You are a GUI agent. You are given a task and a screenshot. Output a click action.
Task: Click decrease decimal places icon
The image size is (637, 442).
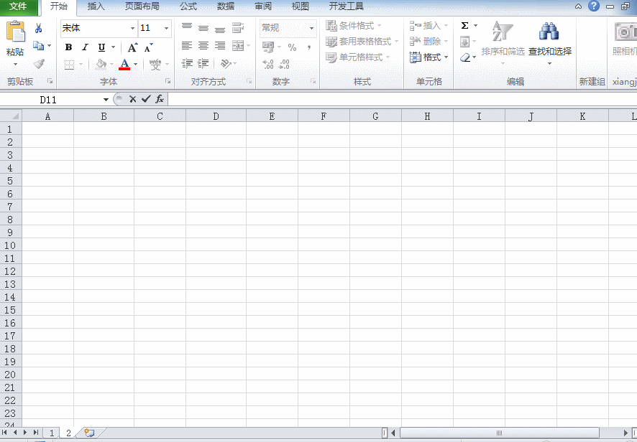[x=285, y=64]
